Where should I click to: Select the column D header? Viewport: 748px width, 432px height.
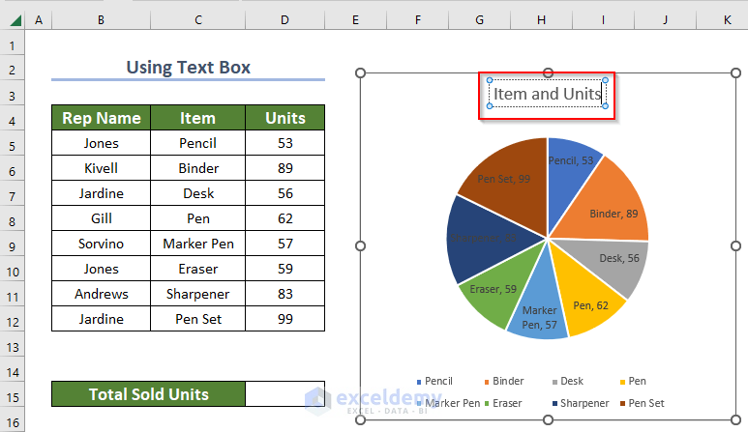click(x=285, y=19)
